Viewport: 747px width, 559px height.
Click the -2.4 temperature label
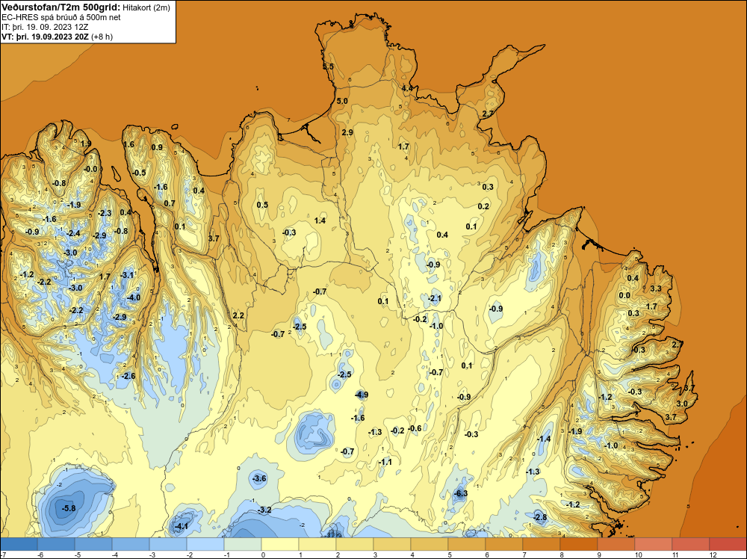click(73, 233)
